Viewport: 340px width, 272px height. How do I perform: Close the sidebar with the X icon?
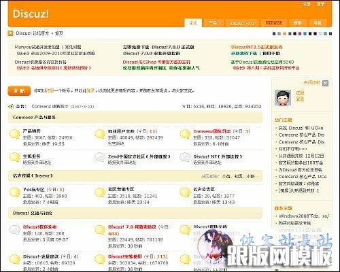tap(325, 83)
